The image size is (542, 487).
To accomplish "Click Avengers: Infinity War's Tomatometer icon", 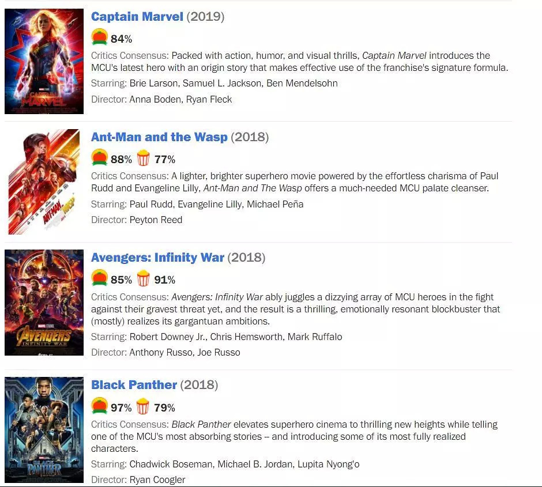I will coord(100,278).
